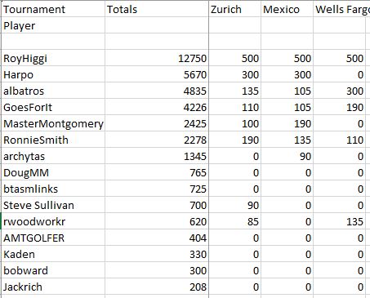Select RonnieSmith's total cell 2278

157,140
